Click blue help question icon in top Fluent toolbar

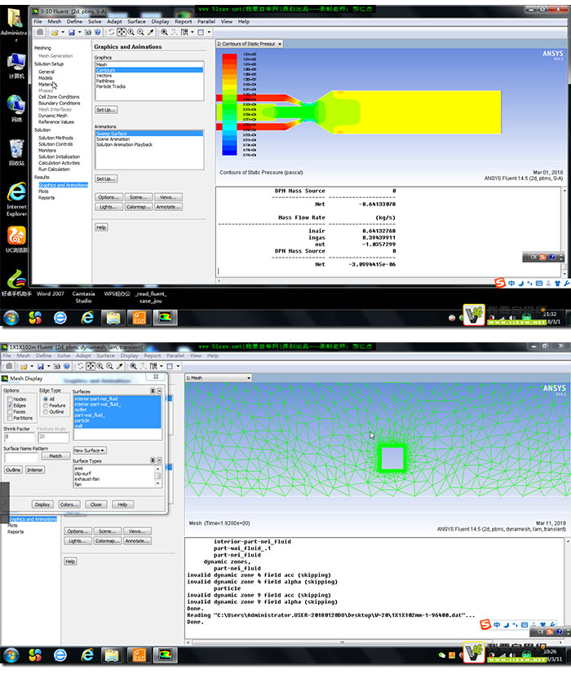[x=98, y=33]
